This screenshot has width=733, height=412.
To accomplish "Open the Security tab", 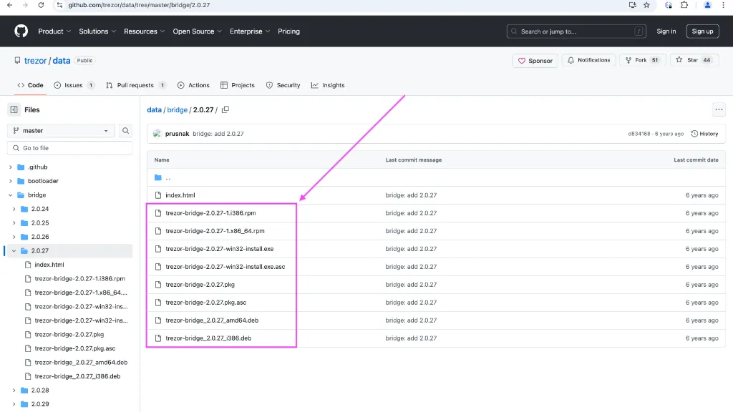I will [283, 86].
